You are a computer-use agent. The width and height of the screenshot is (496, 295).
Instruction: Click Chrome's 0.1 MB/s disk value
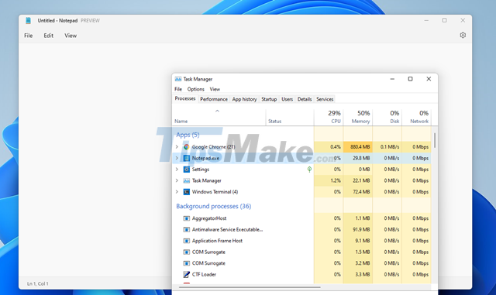click(x=390, y=146)
